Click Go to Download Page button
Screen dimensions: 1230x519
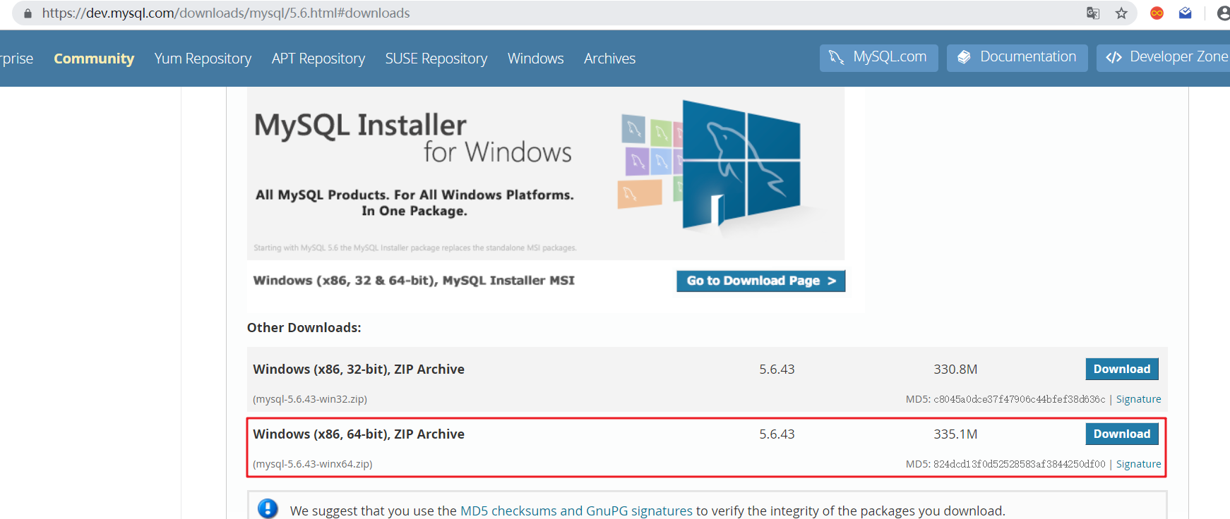click(x=761, y=281)
